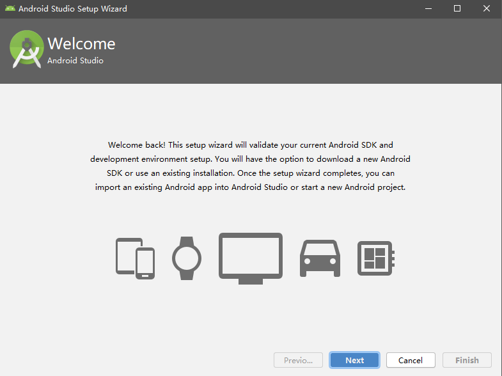Click the Next button
The height and width of the screenshot is (376, 502).
click(x=354, y=360)
